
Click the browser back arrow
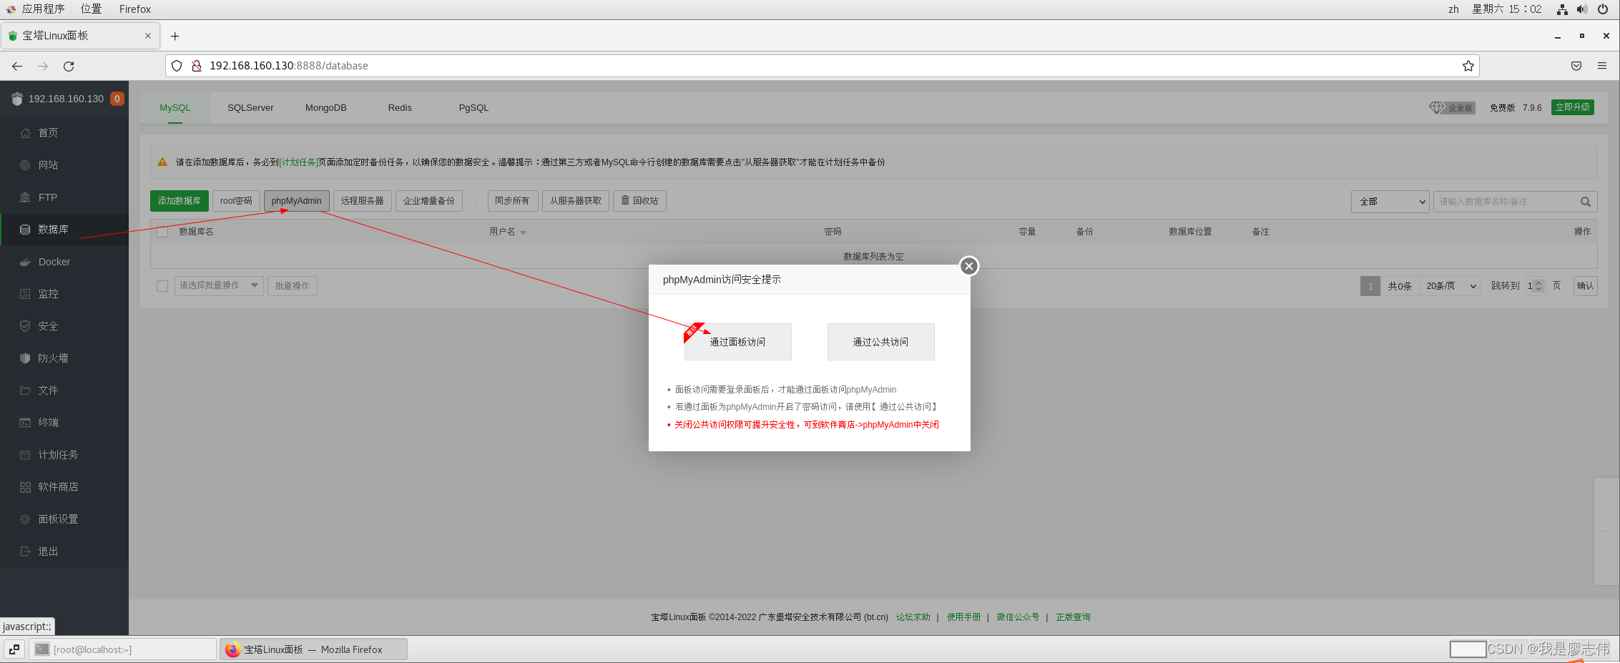(17, 66)
